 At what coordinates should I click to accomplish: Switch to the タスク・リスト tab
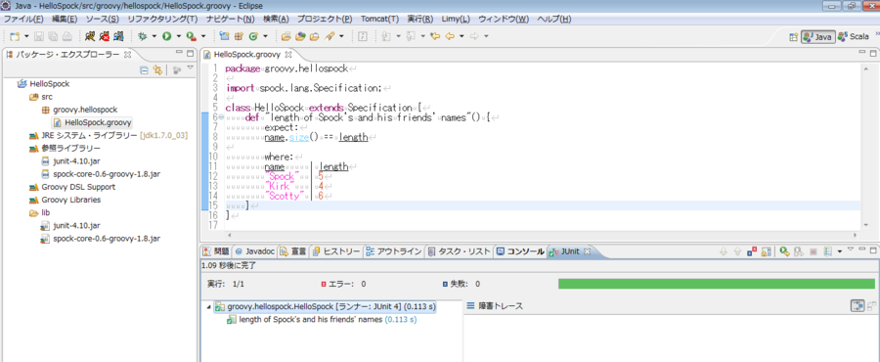[460, 251]
